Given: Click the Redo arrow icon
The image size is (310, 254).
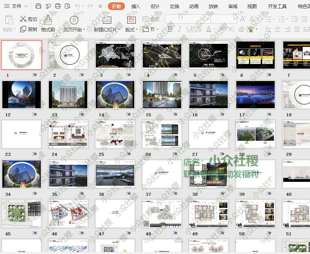Looking at the screenshot, I should point(90,6).
